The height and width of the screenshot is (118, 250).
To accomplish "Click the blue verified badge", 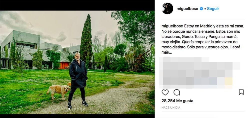I will coord(201,9).
